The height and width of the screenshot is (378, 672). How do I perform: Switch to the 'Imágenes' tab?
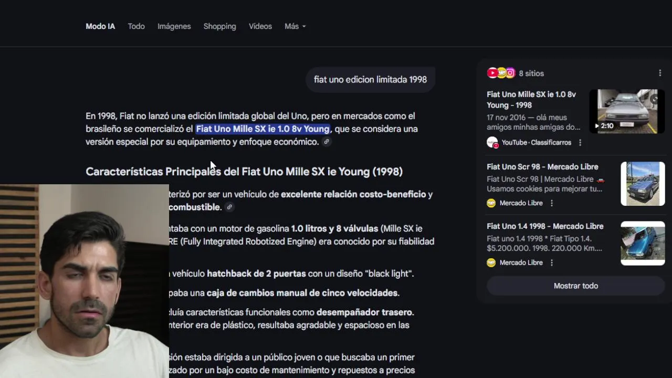[x=174, y=26]
